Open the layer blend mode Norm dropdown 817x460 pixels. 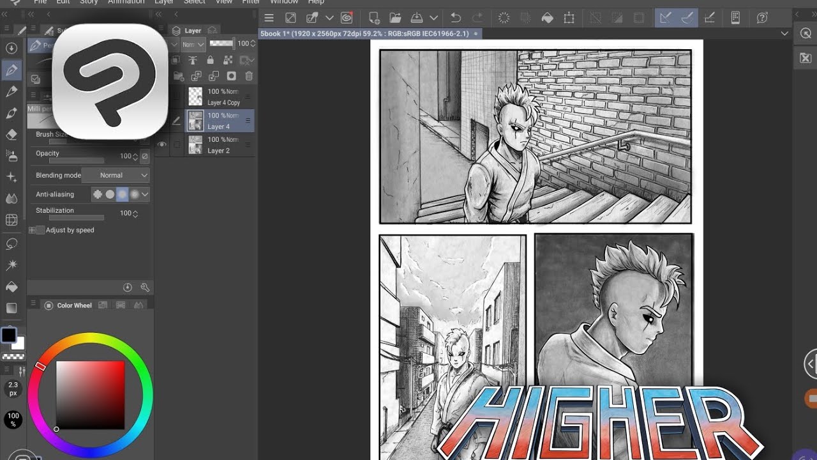pyautogui.click(x=193, y=44)
